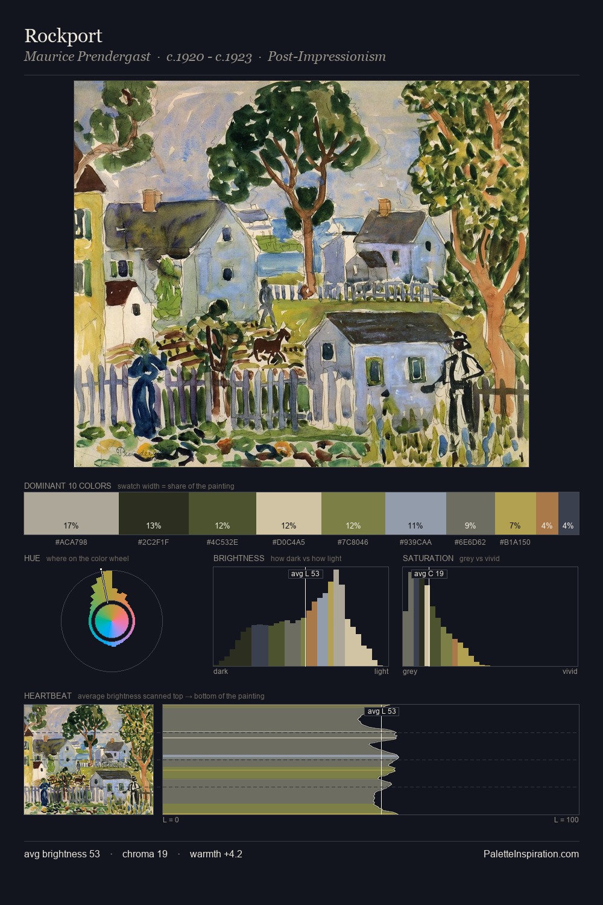The height and width of the screenshot is (905, 603).
Task: Click the hex label #D0C4A5
Action: pos(288,542)
